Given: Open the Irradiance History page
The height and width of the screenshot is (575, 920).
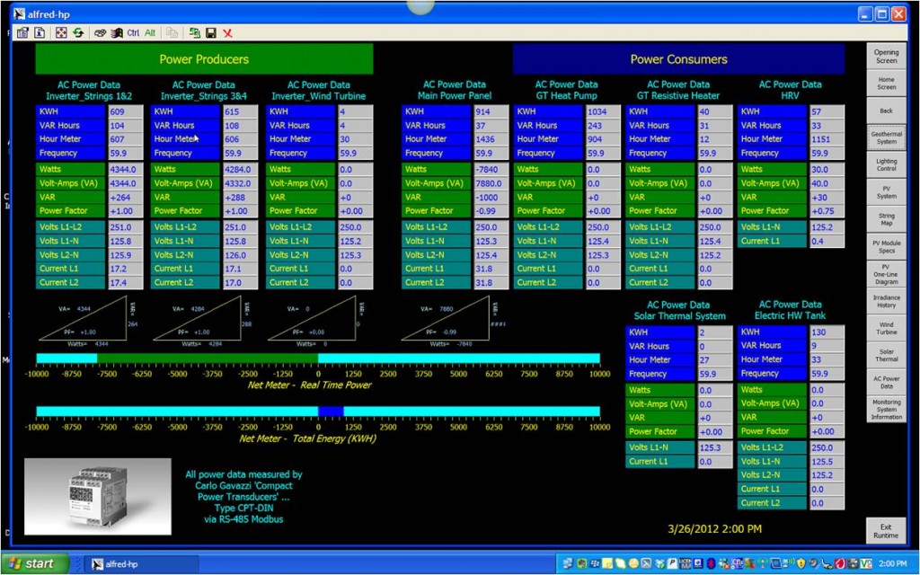Looking at the screenshot, I should coord(886,301).
